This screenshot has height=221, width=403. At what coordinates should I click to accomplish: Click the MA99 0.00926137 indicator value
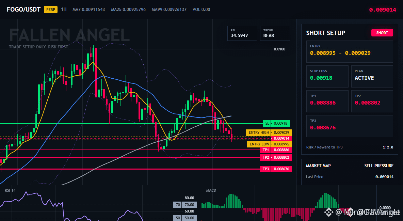169,10
